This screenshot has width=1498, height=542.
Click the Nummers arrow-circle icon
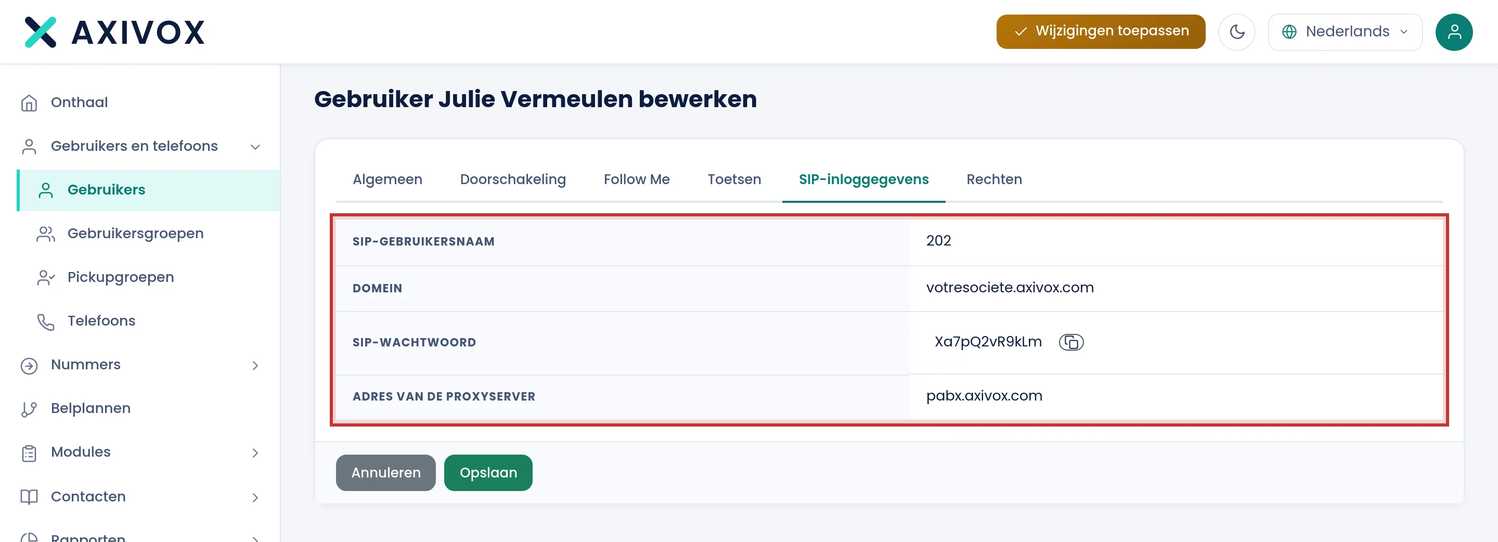point(29,365)
